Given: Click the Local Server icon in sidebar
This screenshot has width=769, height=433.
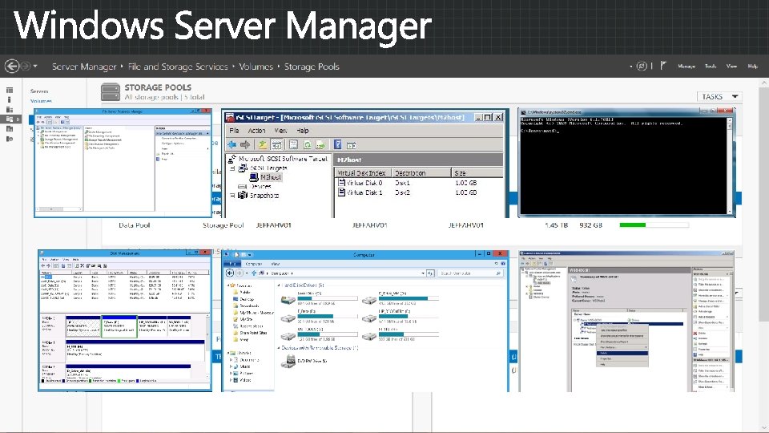Looking at the screenshot, I should (10, 99).
